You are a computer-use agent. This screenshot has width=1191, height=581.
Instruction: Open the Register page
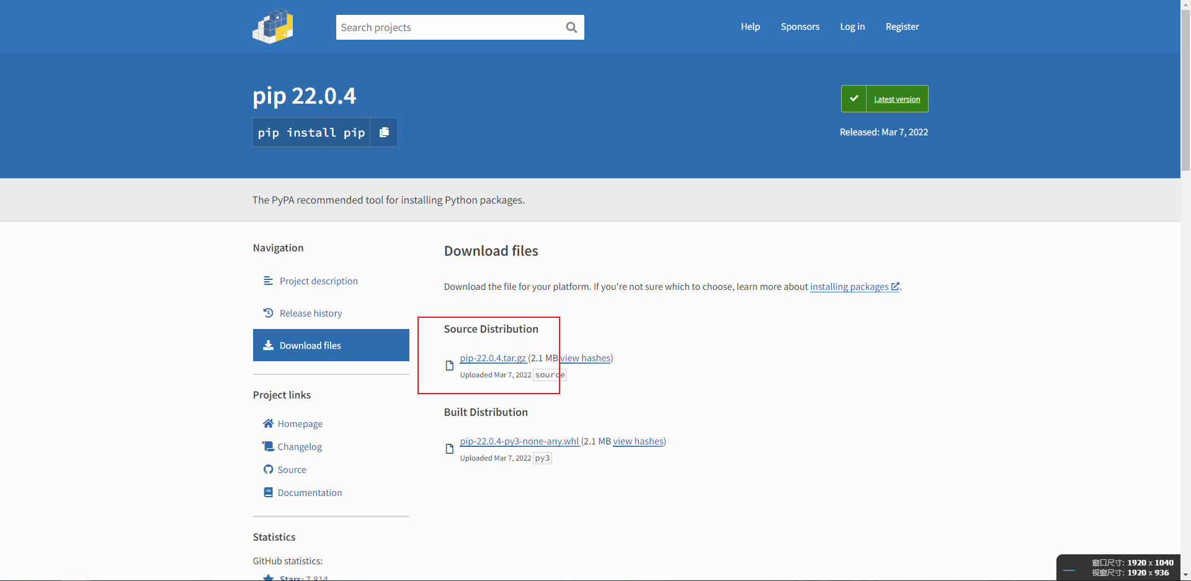[x=902, y=27]
